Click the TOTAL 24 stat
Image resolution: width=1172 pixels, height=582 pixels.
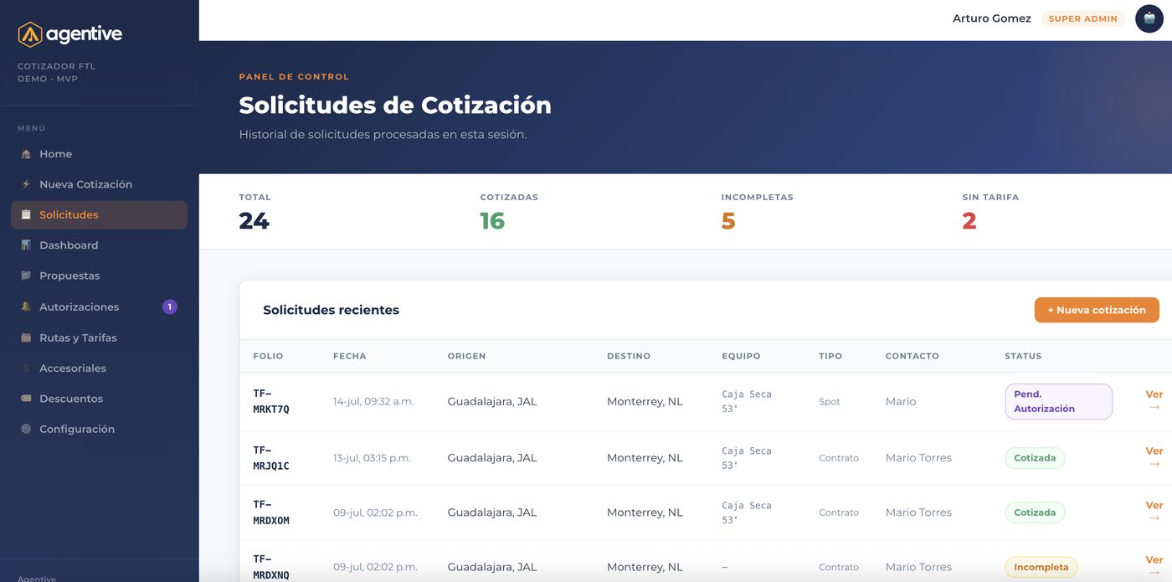[x=254, y=213]
